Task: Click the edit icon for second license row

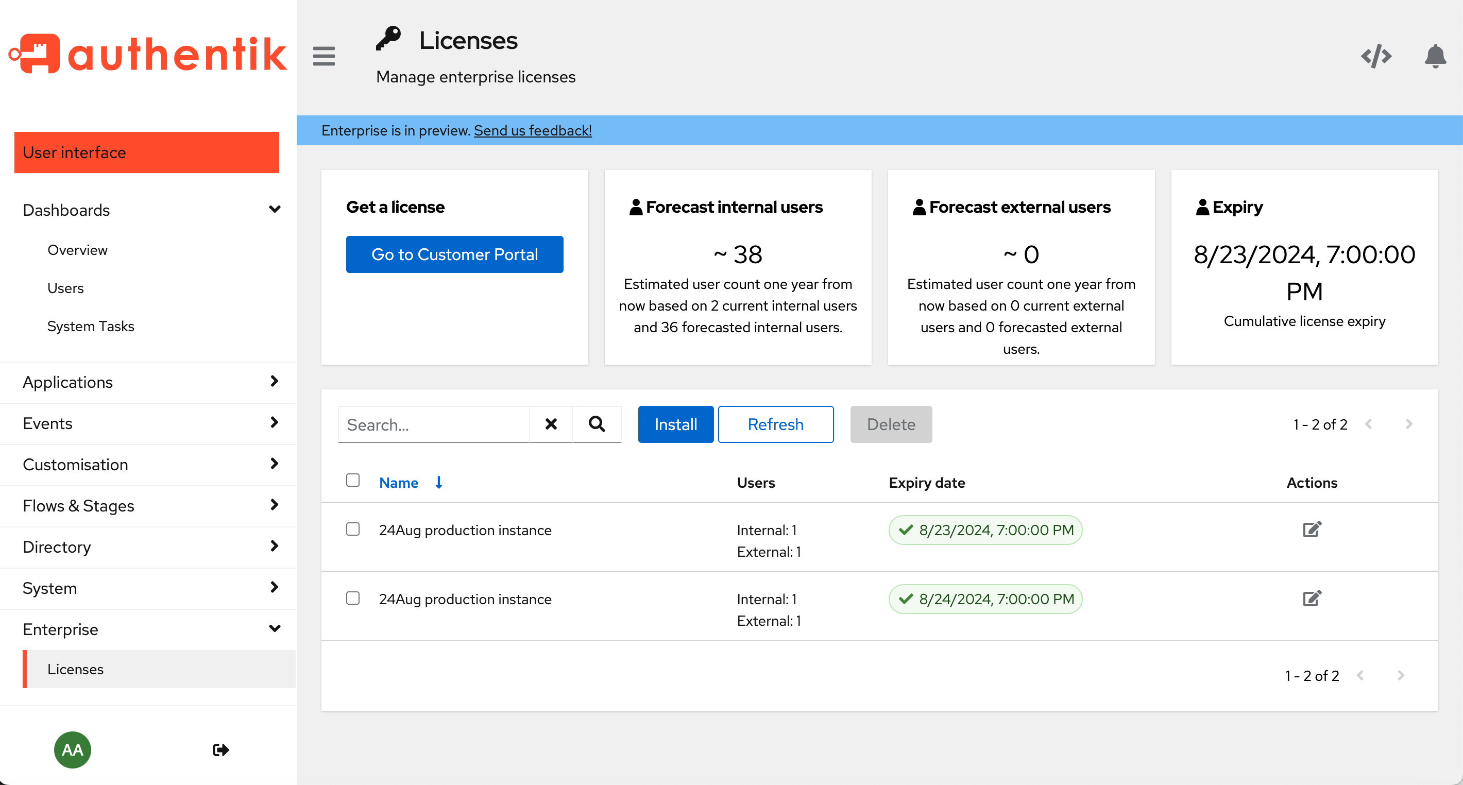Action: 1312,598
